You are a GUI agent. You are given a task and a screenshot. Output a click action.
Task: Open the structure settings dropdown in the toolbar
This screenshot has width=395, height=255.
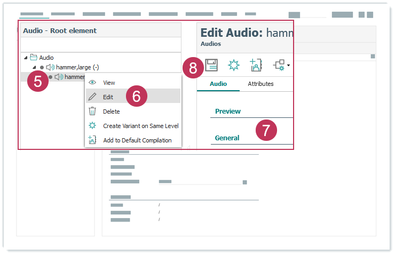pyautogui.click(x=281, y=66)
